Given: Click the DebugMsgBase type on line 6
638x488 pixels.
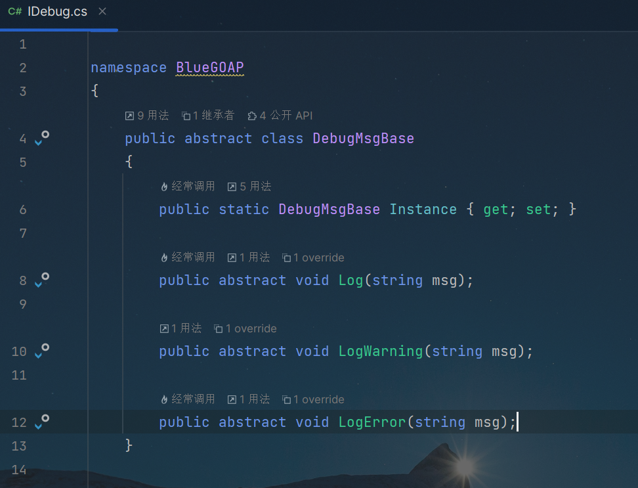Looking at the screenshot, I should [x=329, y=210].
